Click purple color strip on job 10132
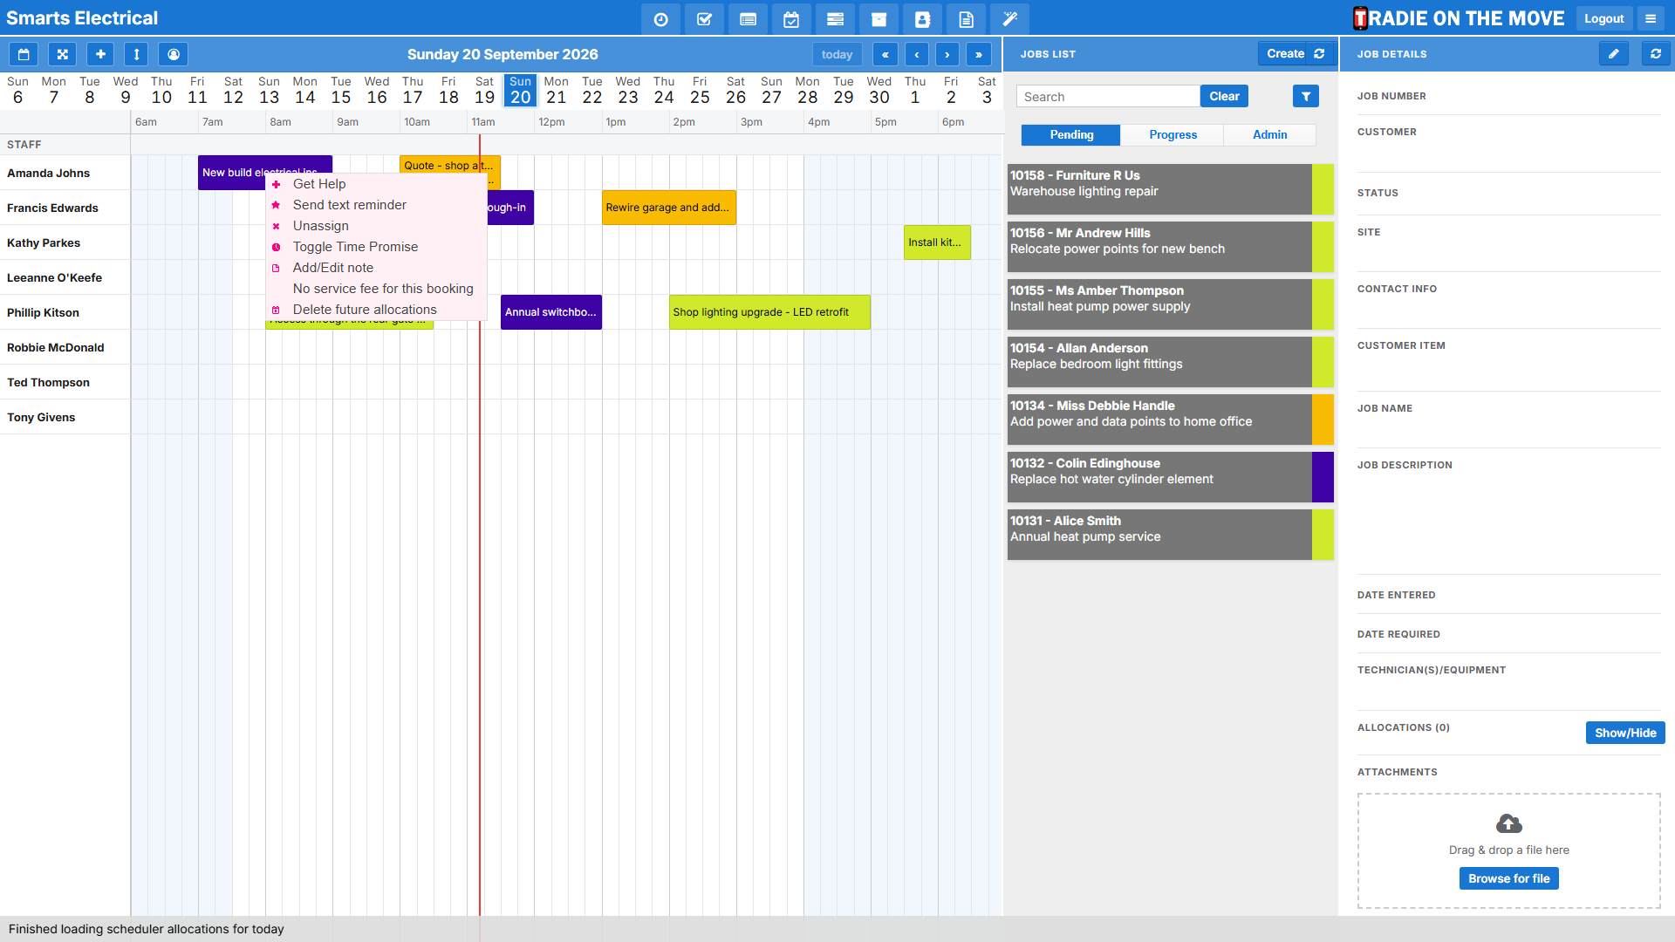This screenshot has width=1675, height=942. (1323, 477)
